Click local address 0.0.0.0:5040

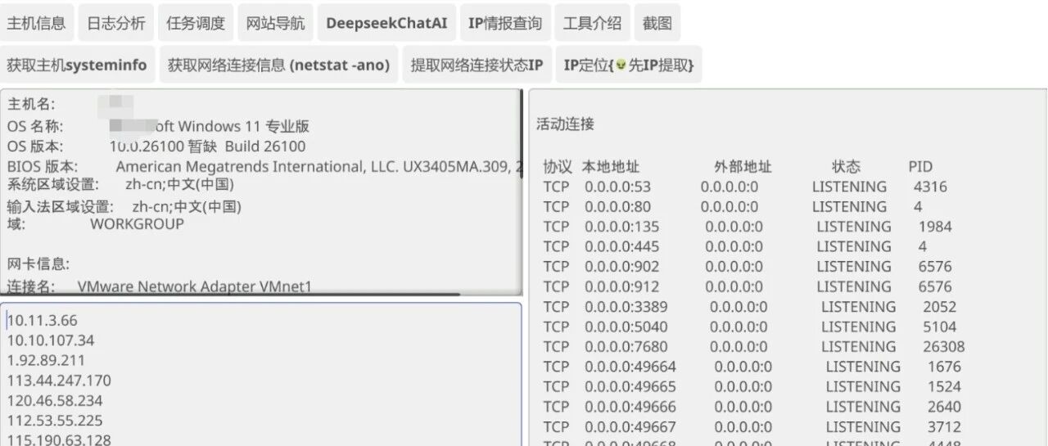tap(626, 327)
